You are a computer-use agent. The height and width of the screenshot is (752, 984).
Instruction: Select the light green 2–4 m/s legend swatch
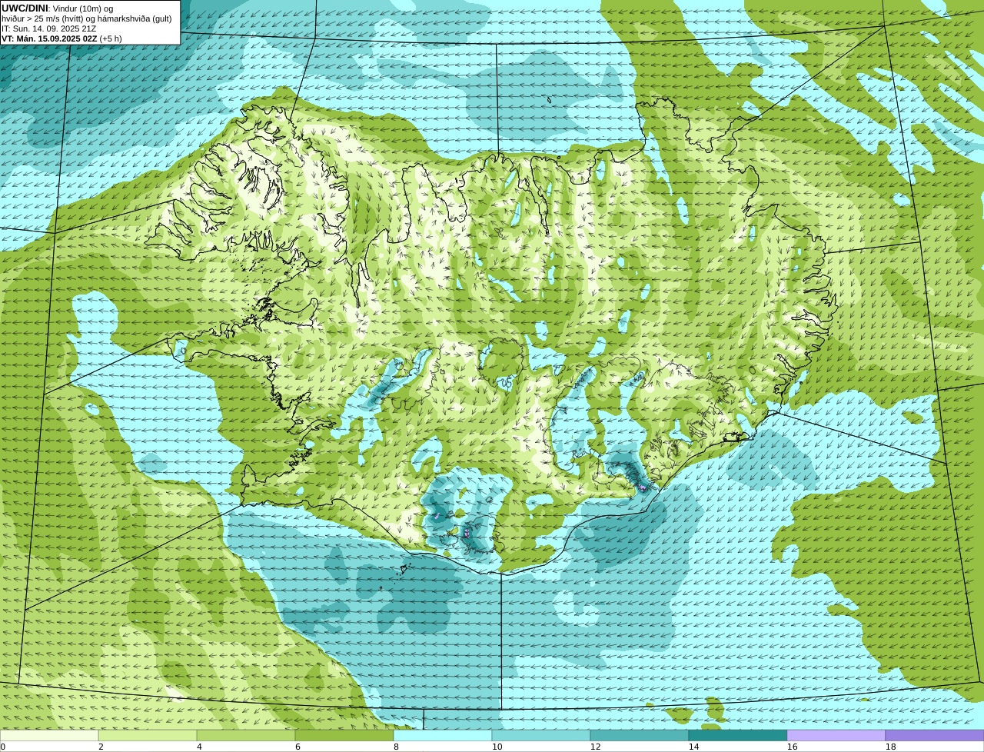pyautogui.click(x=148, y=735)
